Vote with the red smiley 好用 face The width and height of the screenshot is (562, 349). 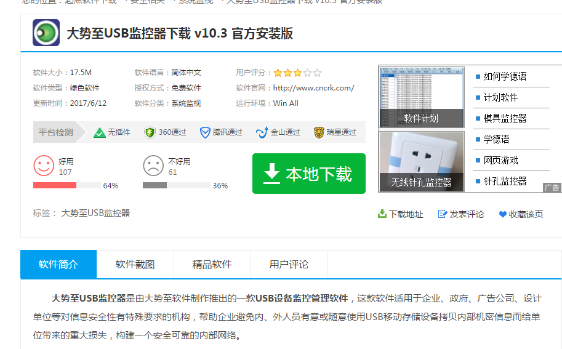[44, 166]
